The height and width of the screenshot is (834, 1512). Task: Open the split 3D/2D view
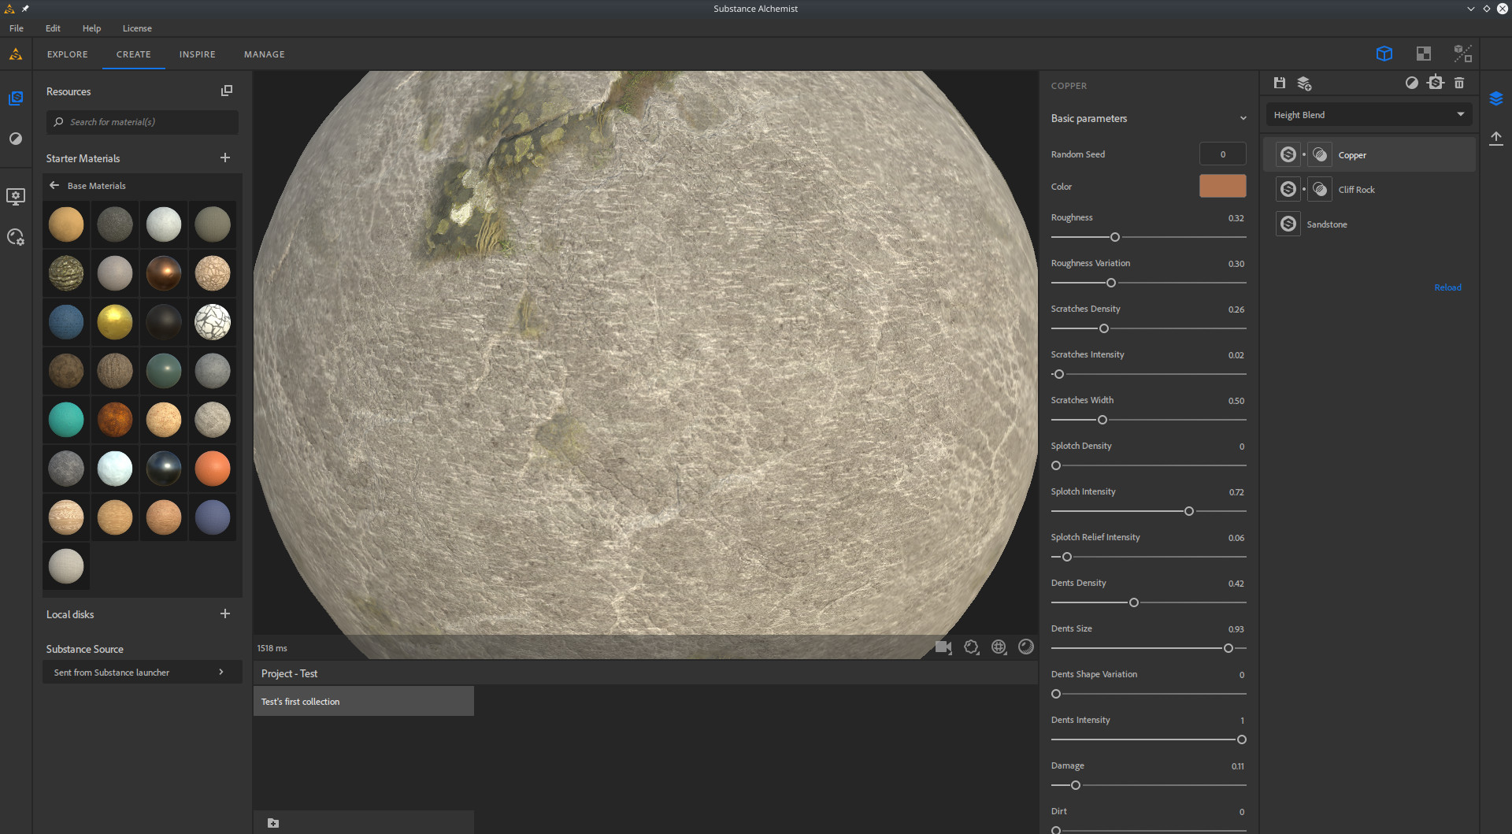point(1462,54)
